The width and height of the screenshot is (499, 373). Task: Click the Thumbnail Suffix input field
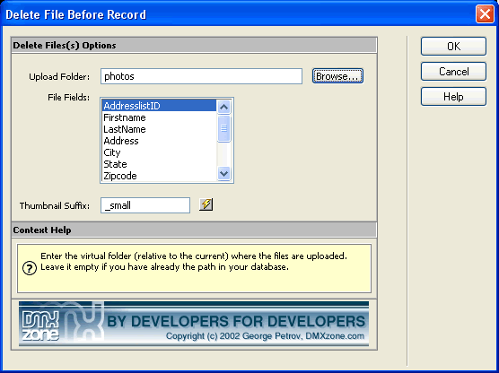pos(145,205)
